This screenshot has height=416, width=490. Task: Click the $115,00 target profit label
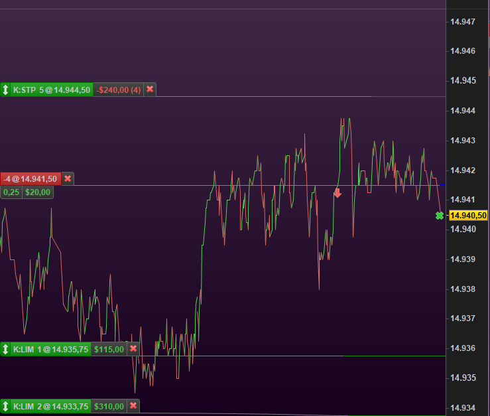[109, 349]
